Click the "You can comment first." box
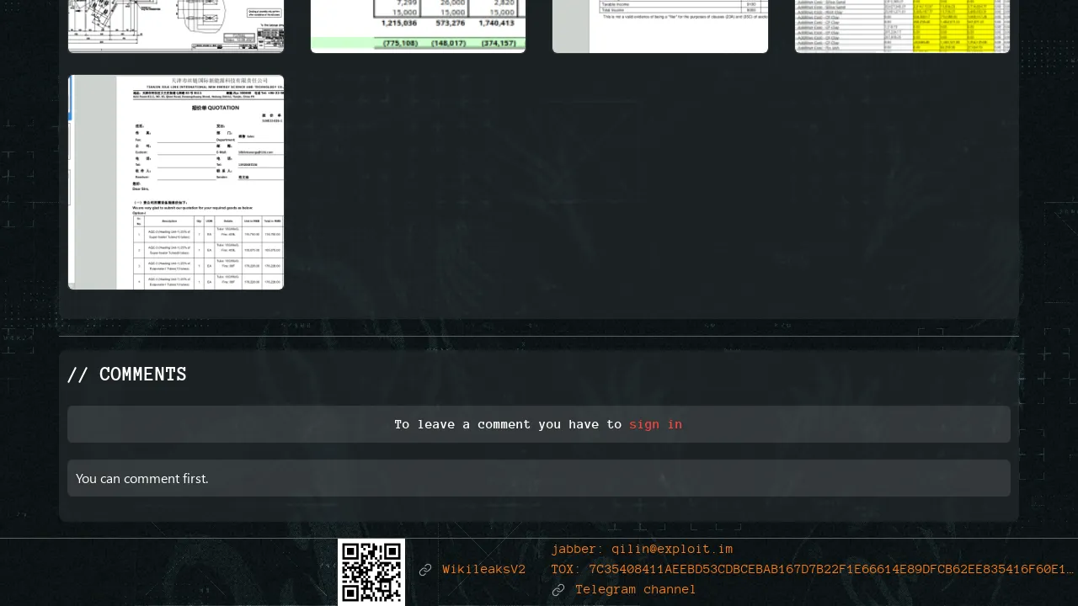The width and height of the screenshot is (1078, 606). pyautogui.click(x=539, y=478)
